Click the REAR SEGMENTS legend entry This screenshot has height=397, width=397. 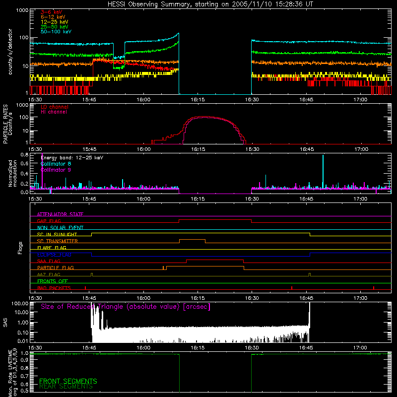coord(66,387)
